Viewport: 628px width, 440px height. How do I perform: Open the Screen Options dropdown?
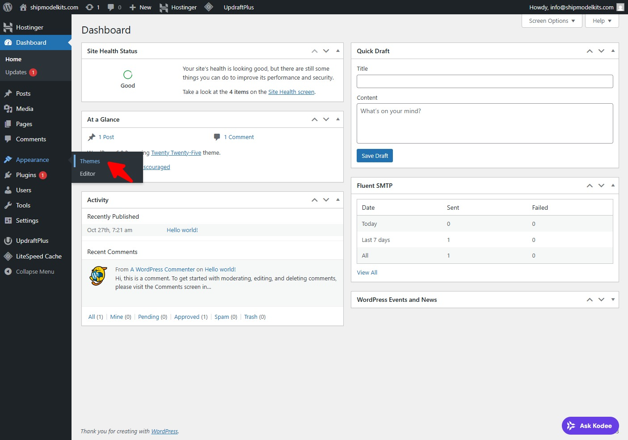[x=552, y=21]
